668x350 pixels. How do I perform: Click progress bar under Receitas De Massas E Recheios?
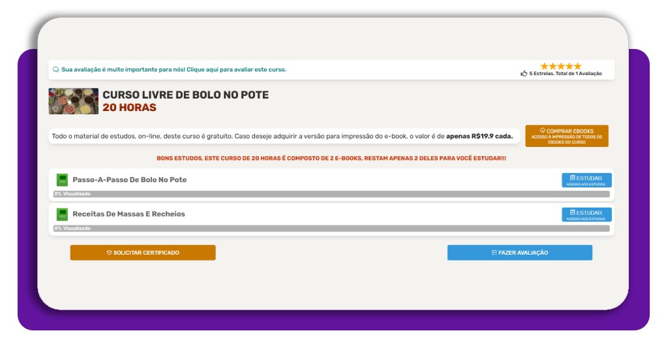[331, 229]
